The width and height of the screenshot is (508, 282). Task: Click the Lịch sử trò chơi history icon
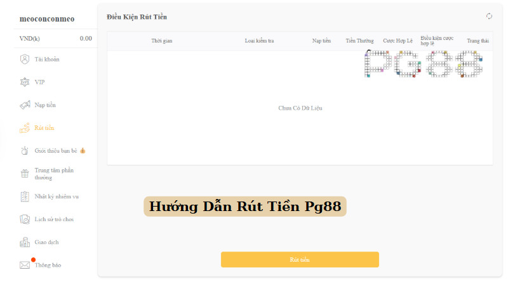(x=25, y=219)
